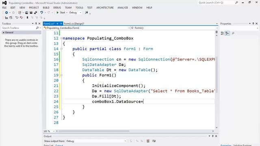This screenshot has width=260, height=146.
Task: Open the VIEW menu
Action: pyautogui.click(x=22, y=8)
